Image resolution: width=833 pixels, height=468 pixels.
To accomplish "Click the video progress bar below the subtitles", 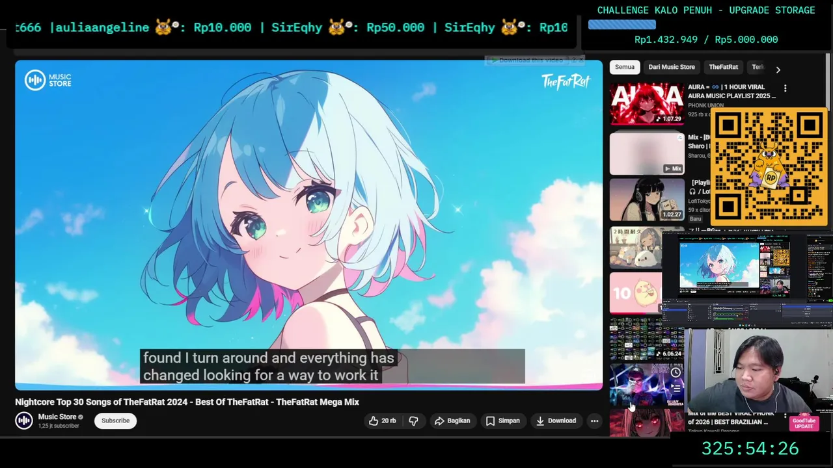I will tap(308, 387).
